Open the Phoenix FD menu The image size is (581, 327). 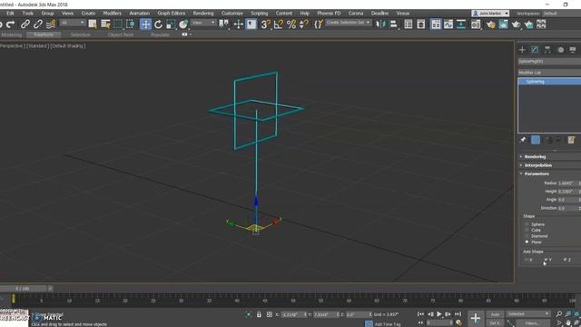tap(329, 14)
